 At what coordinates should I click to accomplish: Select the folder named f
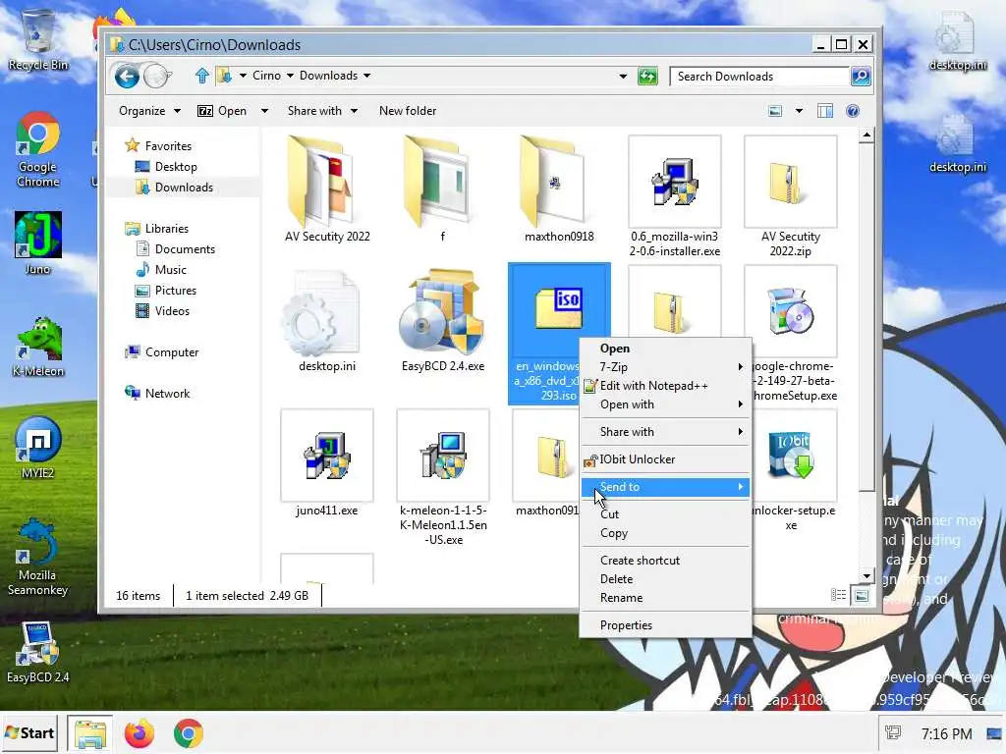tap(443, 189)
